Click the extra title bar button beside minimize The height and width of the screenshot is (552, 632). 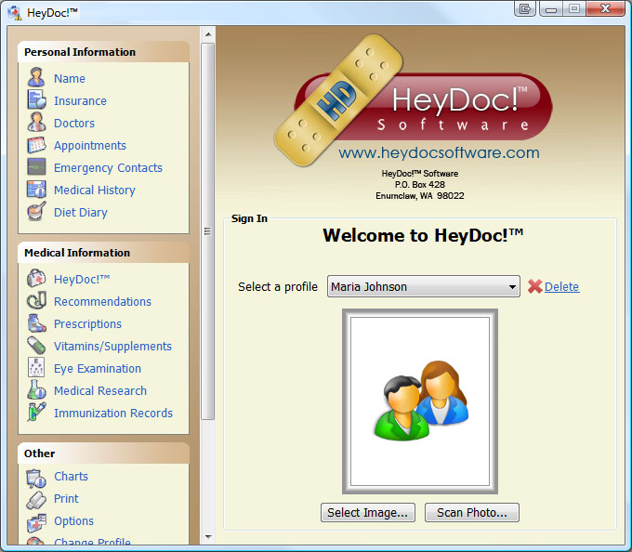tap(525, 9)
